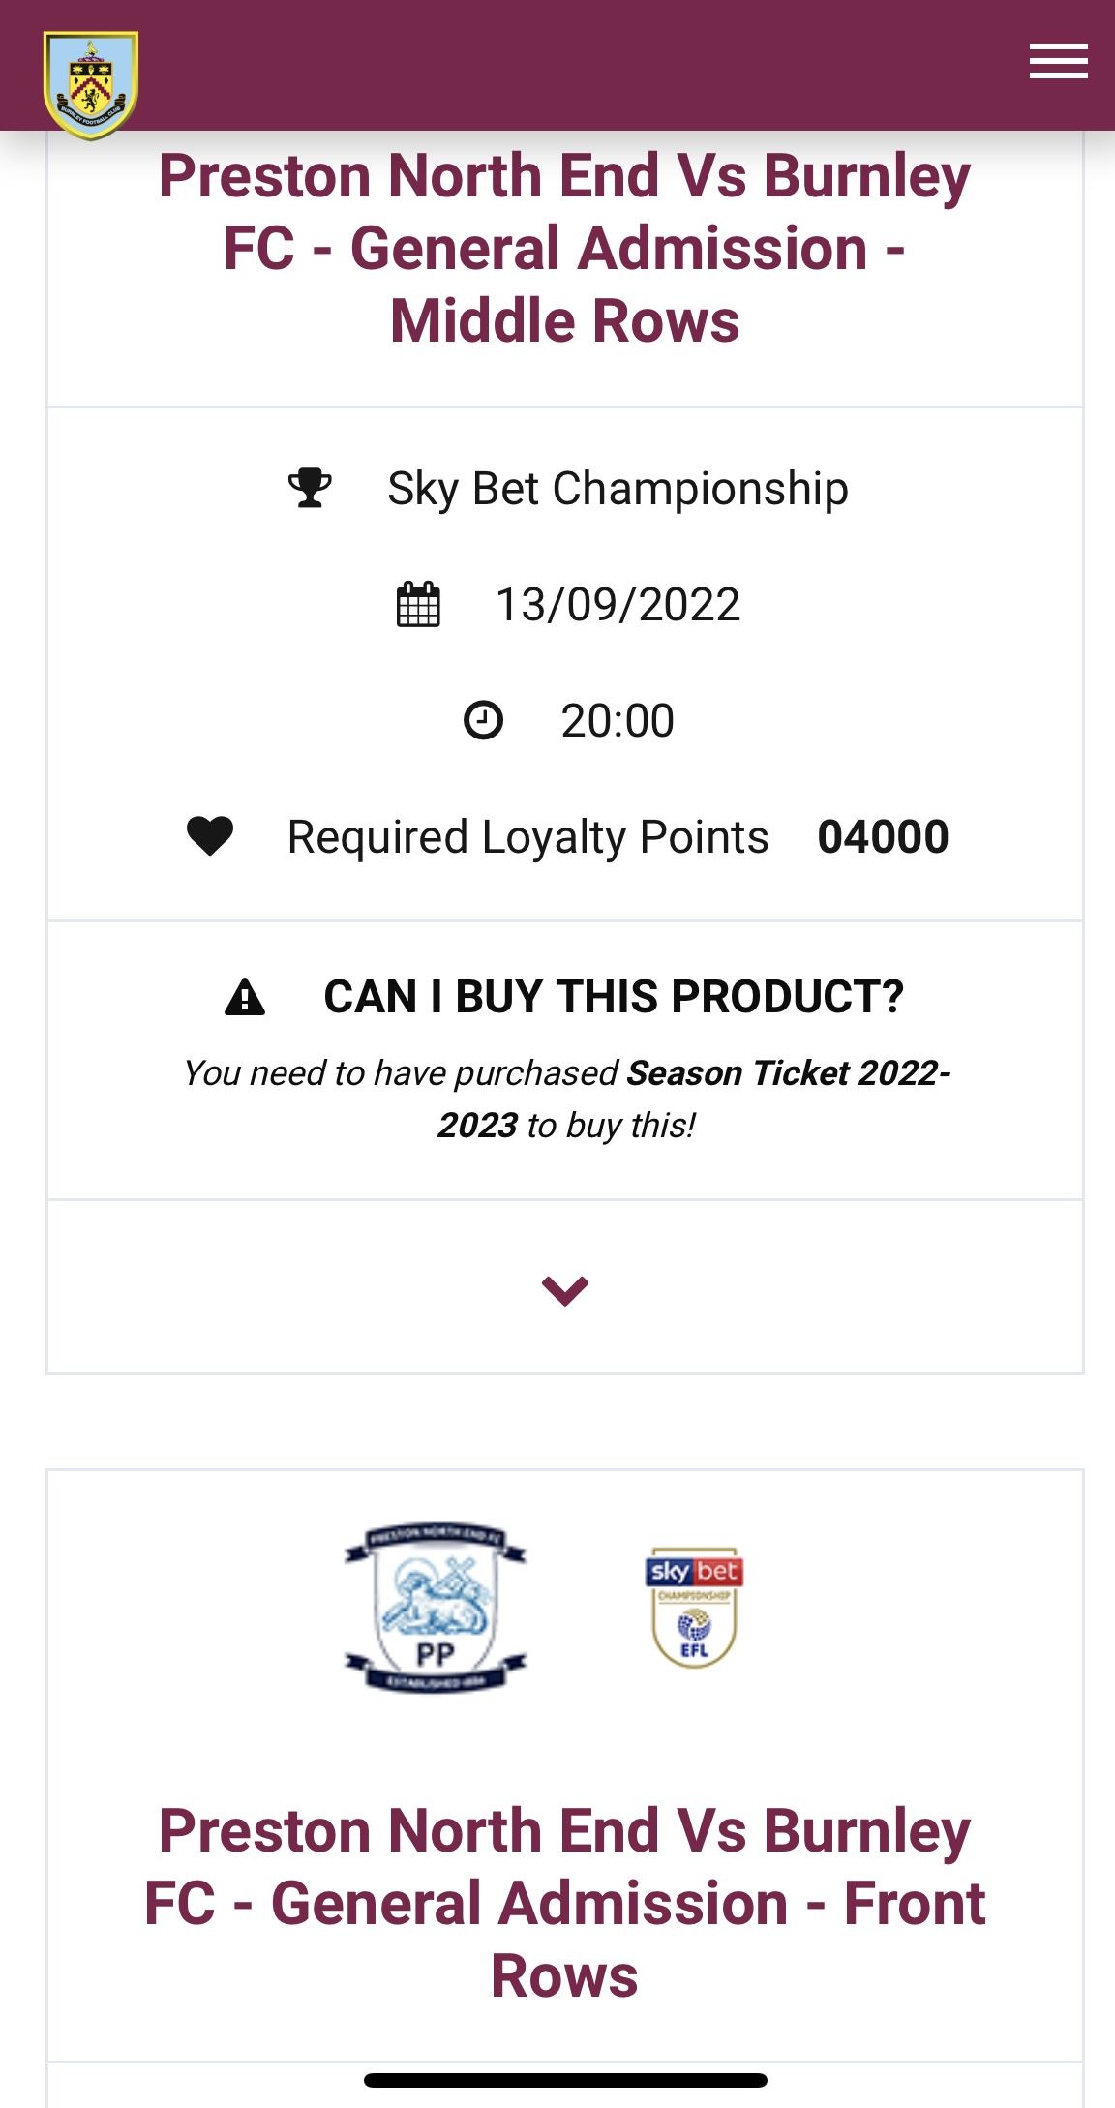Click the calendar icon next to 13/09/2022
This screenshot has width=1115, height=2108.
coord(418,605)
